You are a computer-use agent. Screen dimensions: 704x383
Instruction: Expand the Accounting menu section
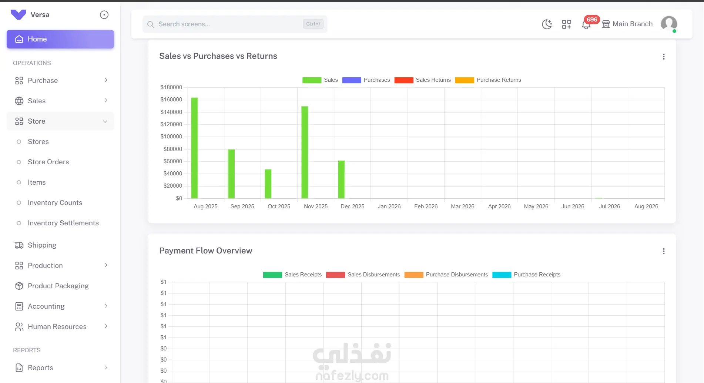point(60,306)
